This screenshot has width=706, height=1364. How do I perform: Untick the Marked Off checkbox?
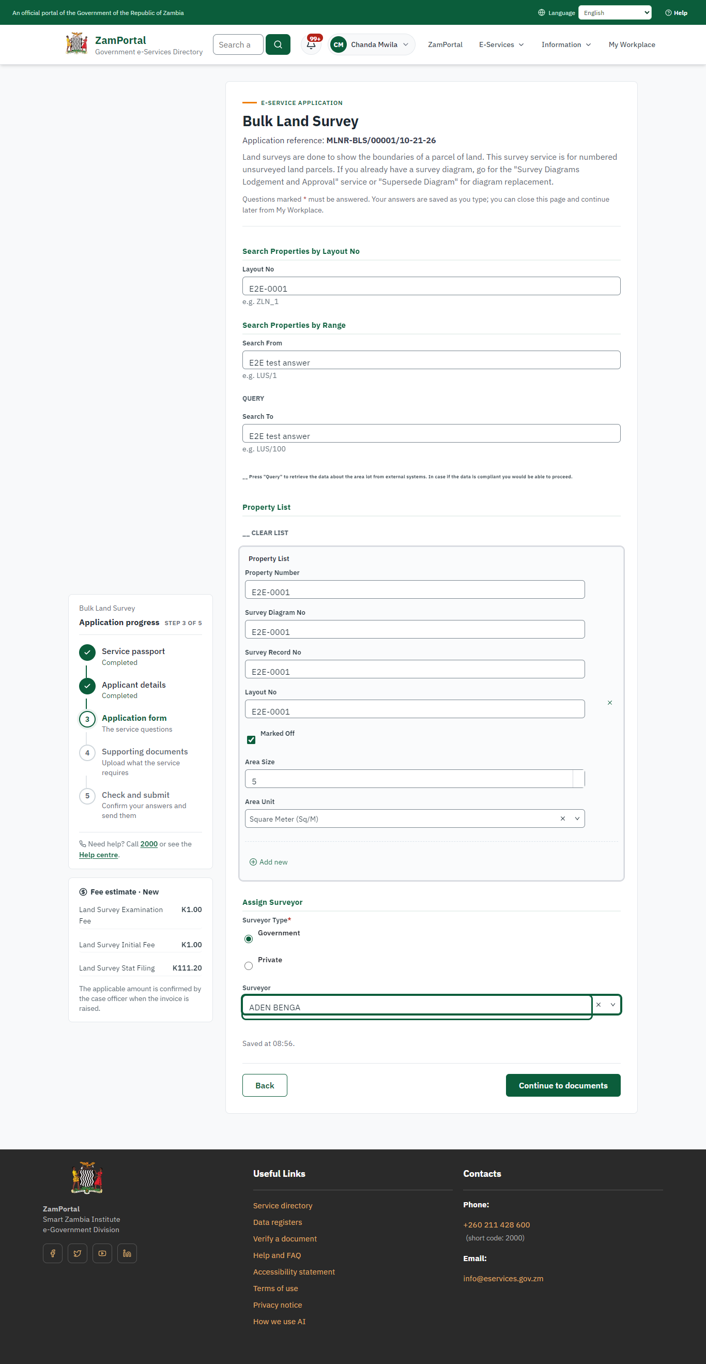[251, 740]
